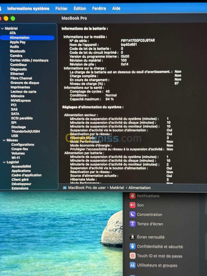207x276 pixels.
Task: Click the Comptage de cycles value 45
Action: pyautogui.click(x=108, y=91)
